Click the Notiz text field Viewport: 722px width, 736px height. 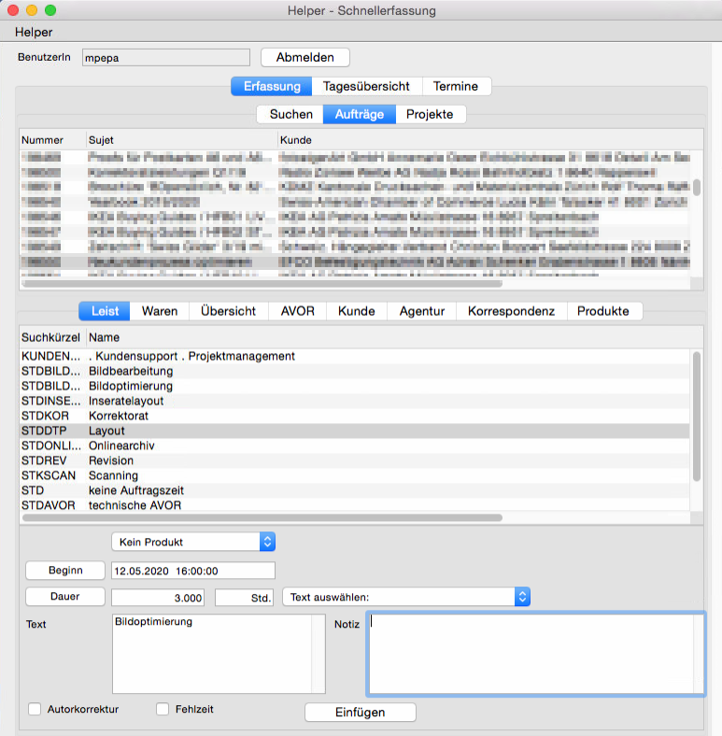point(535,654)
